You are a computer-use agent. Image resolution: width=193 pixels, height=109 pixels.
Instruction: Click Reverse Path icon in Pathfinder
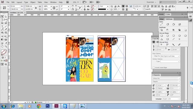(x=179, y=24)
